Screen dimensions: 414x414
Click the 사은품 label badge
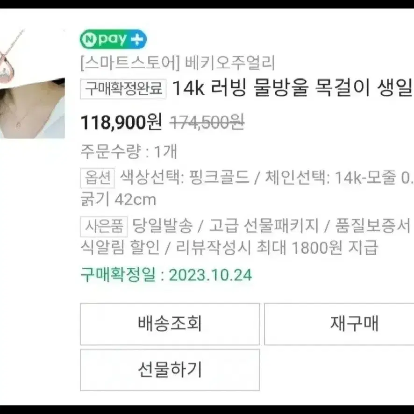pyautogui.click(x=104, y=226)
